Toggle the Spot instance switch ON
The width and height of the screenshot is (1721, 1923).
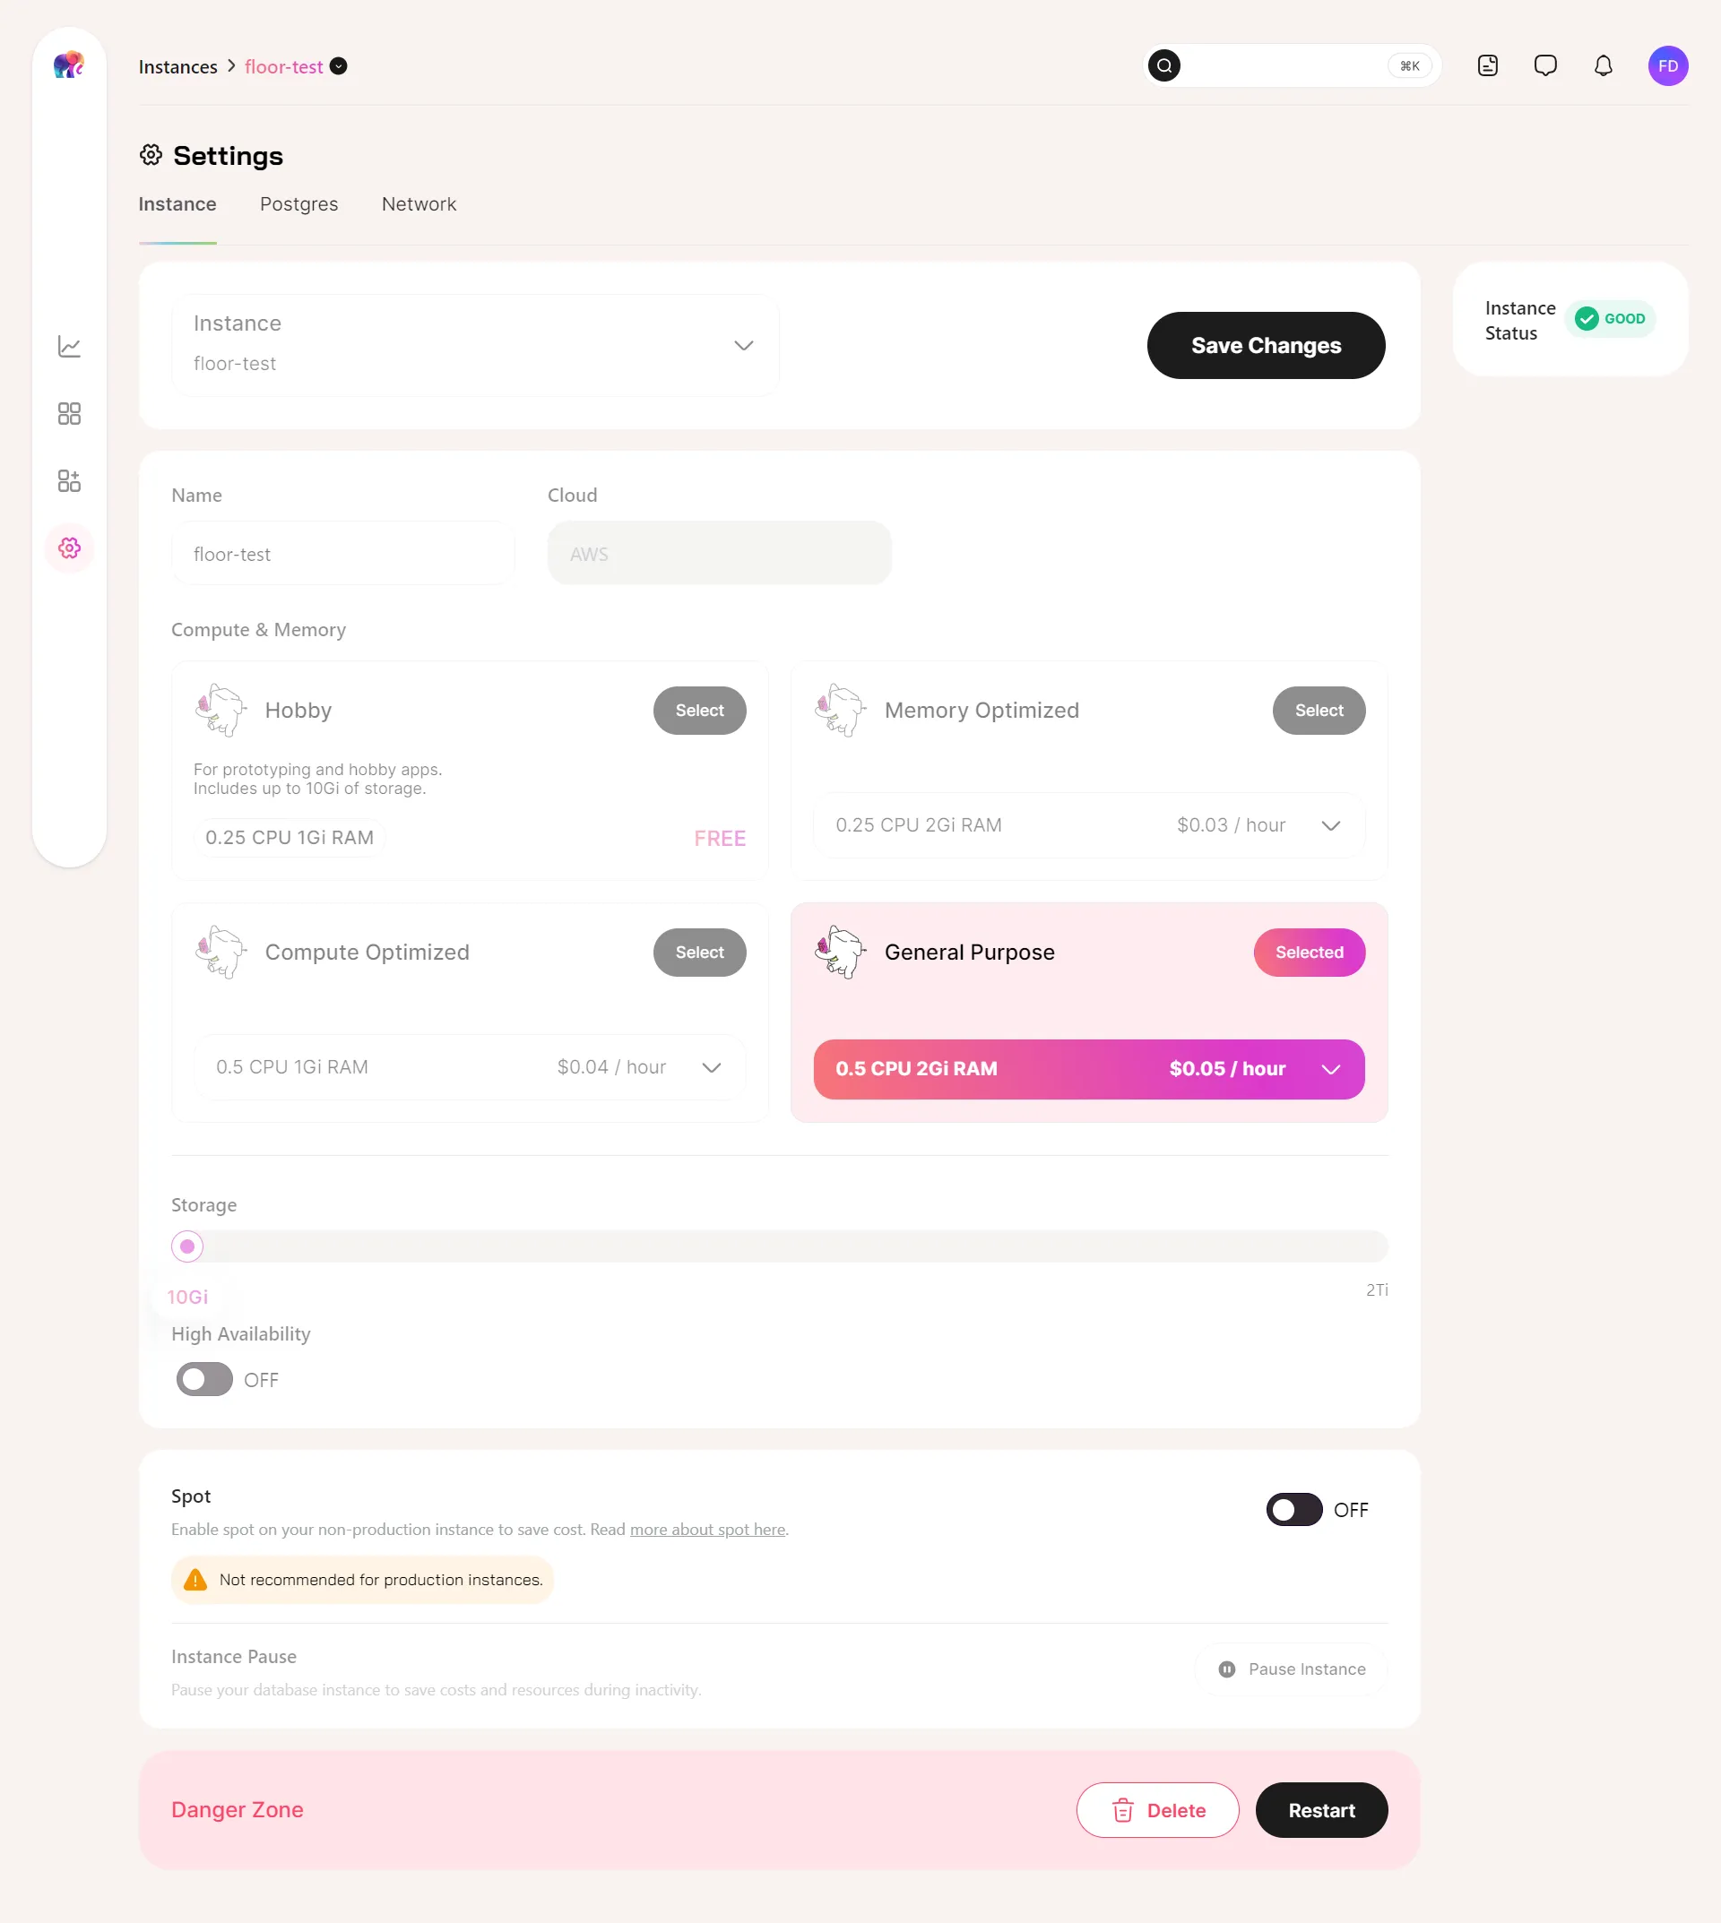[1294, 1510]
